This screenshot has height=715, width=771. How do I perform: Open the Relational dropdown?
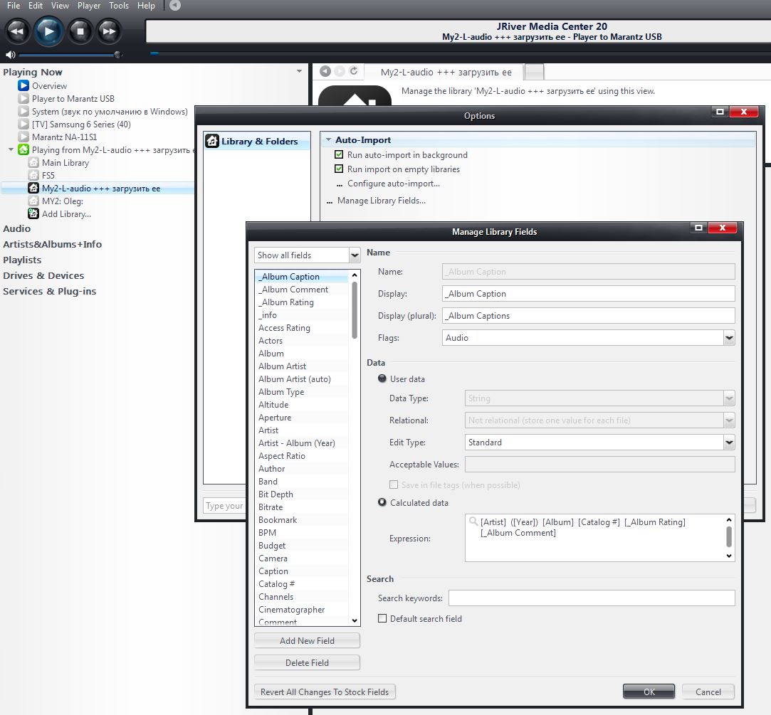[x=729, y=420]
